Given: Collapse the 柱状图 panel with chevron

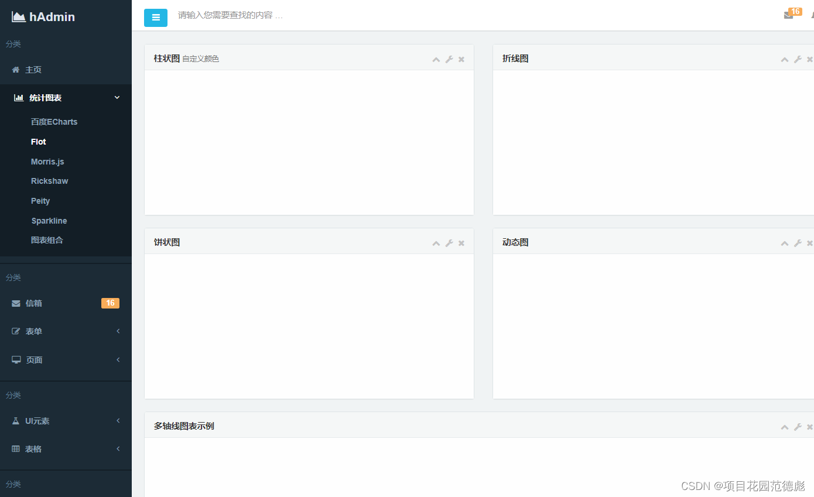Looking at the screenshot, I should point(436,59).
